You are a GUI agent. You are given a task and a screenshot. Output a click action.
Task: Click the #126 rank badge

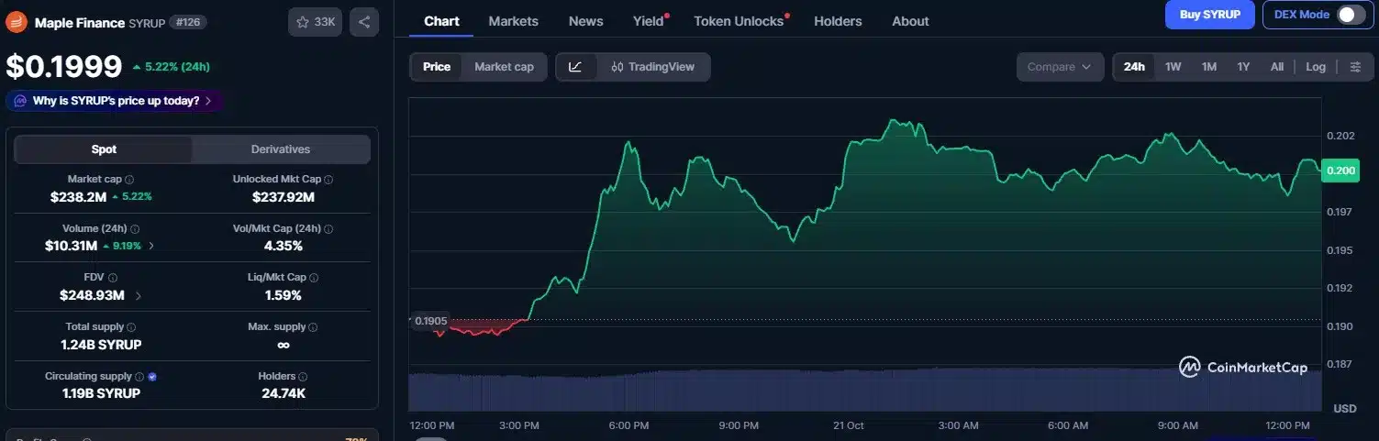[x=188, y=22]
